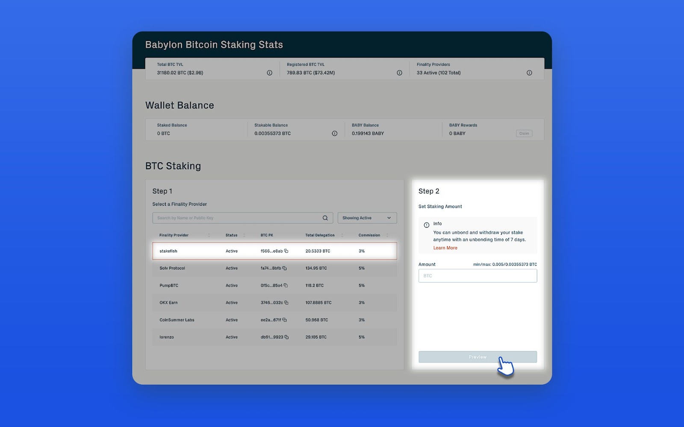Image resolution: width=684 pixels, height=427 pixels.
Task: Click the Preview button in Step 2
Action: click(x=478, y=357)
